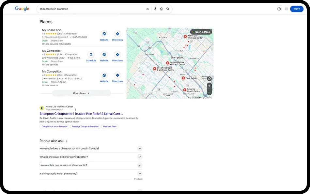The height and width of the screenshot is (194, 310).
Task: Center map on my location
Action: (209, 79)
